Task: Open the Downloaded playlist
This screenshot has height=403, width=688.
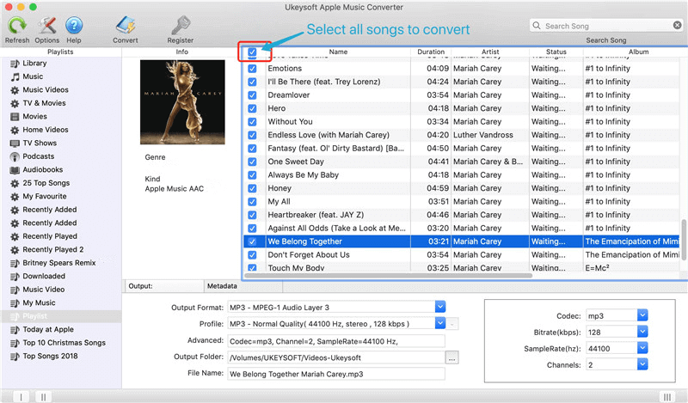Action: (44, 277)
